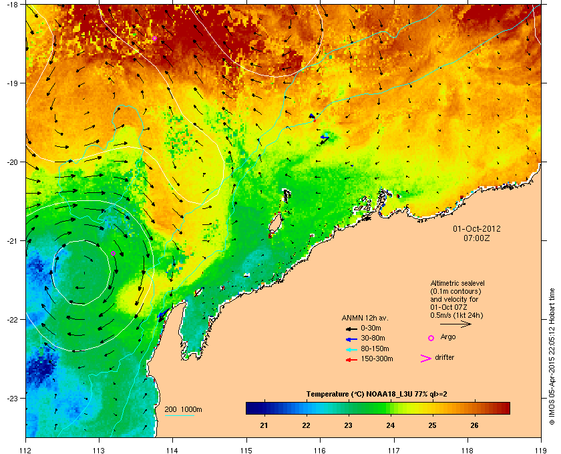This screenshot has width=561, height=454.
Task: Click the longitude axis label 115
Action: (x=246, y=450)
